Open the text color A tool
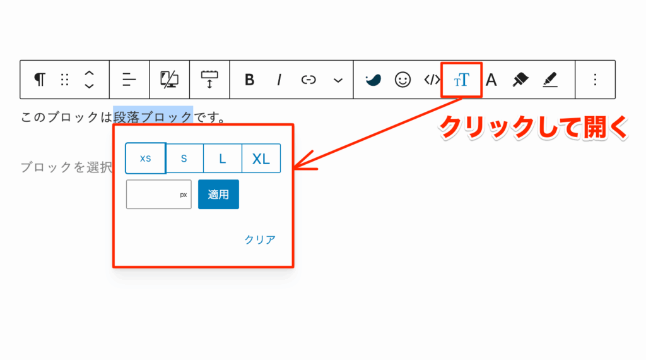Screen dimensions: 646x360 491,80
